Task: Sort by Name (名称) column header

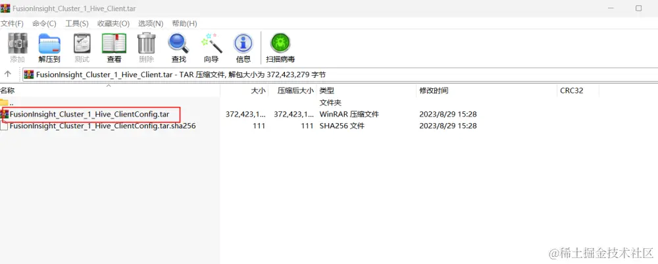Action: pos(110,91)
